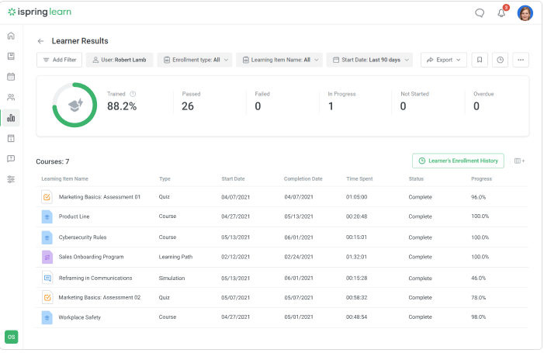
Task: Click the Sales Onboarding Program path icon
Action: pyautogui.click(x=47, y=257)
